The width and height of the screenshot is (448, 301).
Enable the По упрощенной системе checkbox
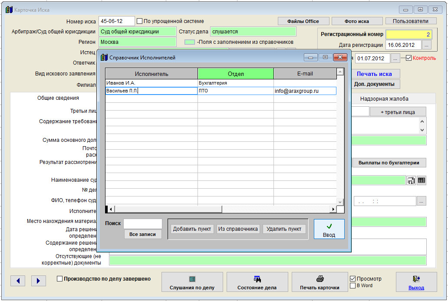[x=140, y=21]
